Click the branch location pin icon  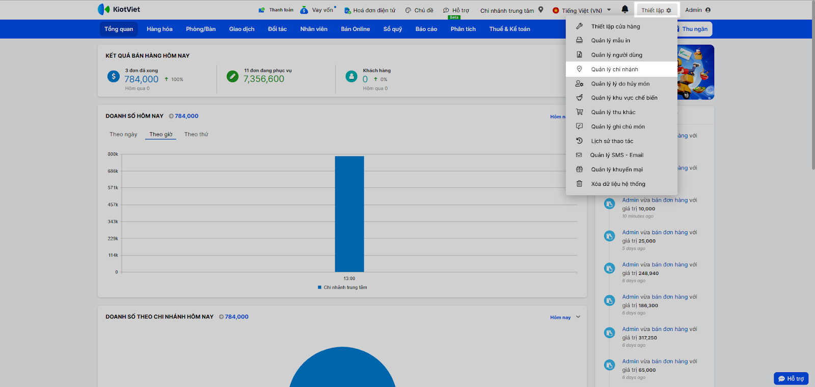click(541, 10)
